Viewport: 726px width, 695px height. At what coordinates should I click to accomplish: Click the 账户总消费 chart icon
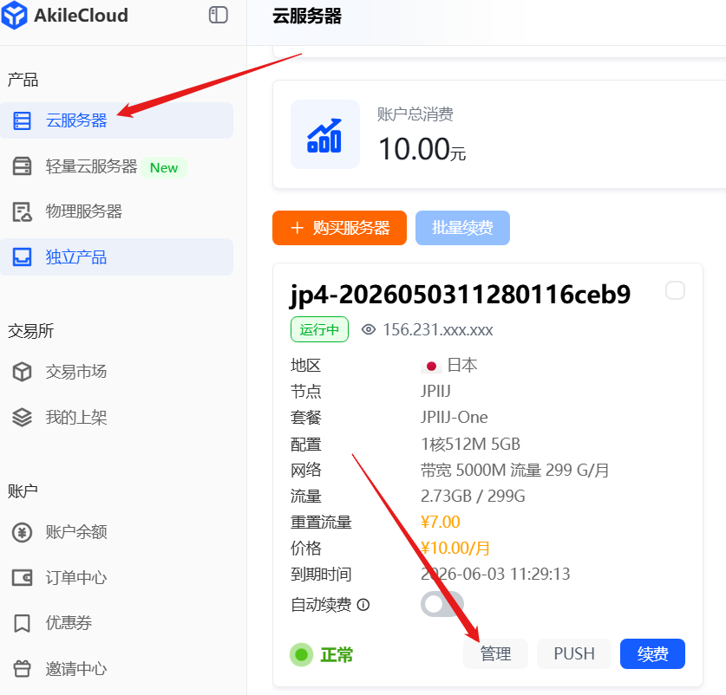[325, 134]
